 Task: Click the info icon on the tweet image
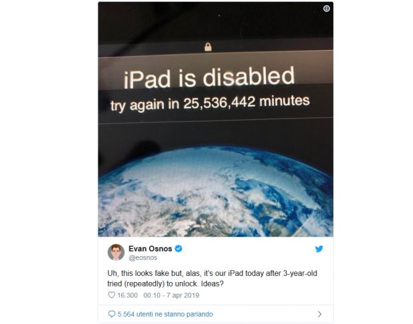[326, 9]
